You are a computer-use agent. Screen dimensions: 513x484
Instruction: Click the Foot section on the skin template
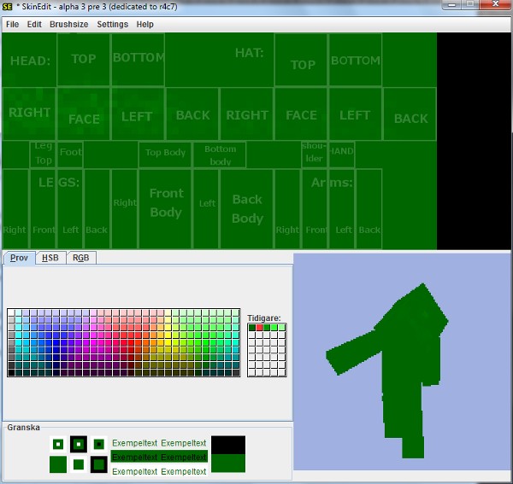(x=70, y=154)
